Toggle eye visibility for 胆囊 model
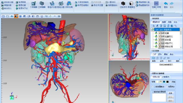The width and height of the screenshot is (183, 103). click(x=160, y=33)
